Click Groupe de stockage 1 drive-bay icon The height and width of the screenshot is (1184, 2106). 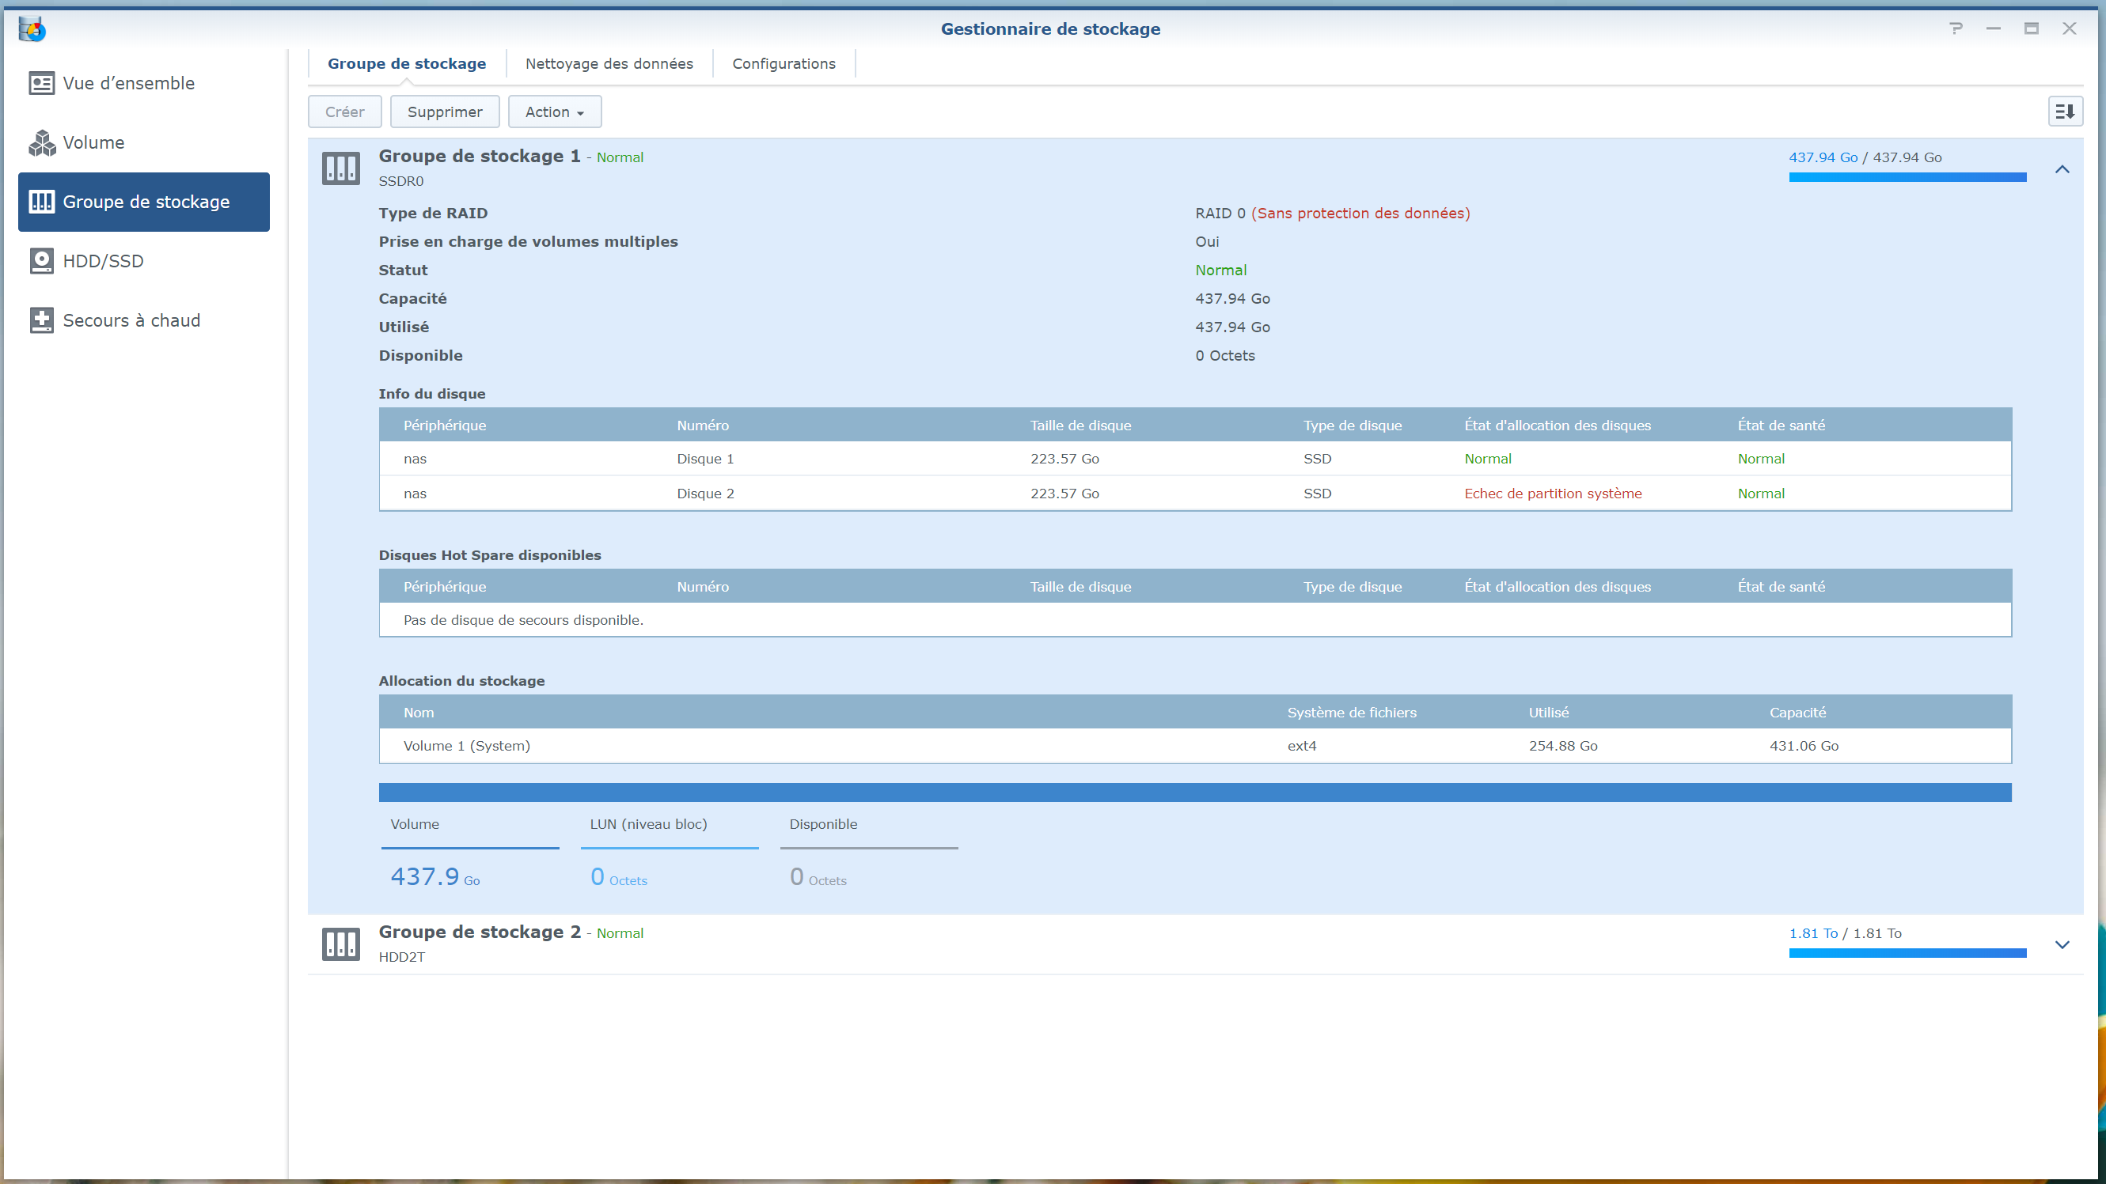click(x=341, y=168)
